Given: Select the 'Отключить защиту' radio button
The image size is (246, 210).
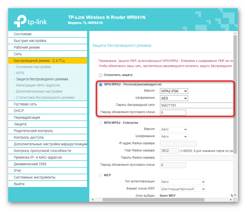Looking at the screenshot, I should [x=101, y=75].
